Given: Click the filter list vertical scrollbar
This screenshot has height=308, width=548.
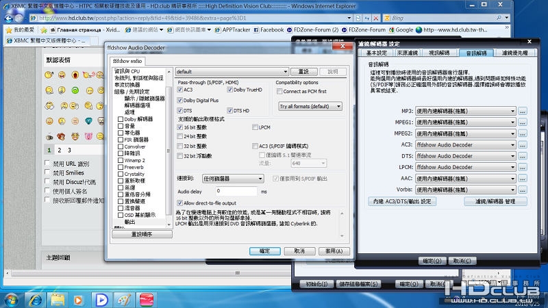Looking at the screenshot, I should click(x=169, y=150).
